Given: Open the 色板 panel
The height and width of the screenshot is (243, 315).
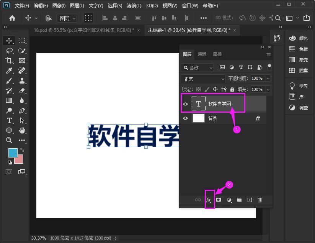Looking at the screenshot, I should [299, 49].
